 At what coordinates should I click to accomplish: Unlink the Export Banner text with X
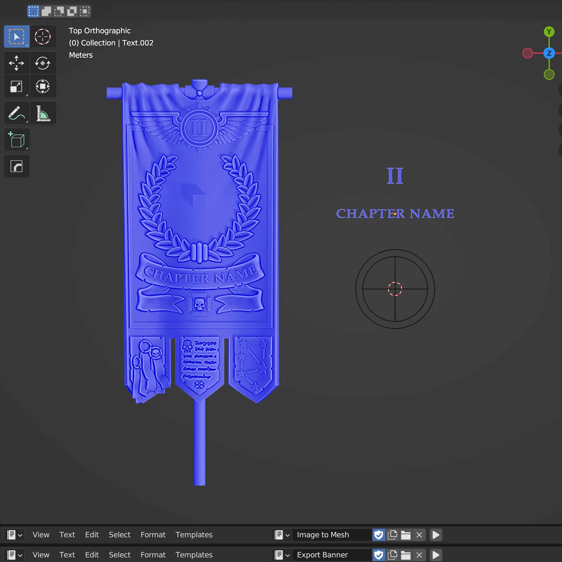pyautogui.click(x=419, y=555)
